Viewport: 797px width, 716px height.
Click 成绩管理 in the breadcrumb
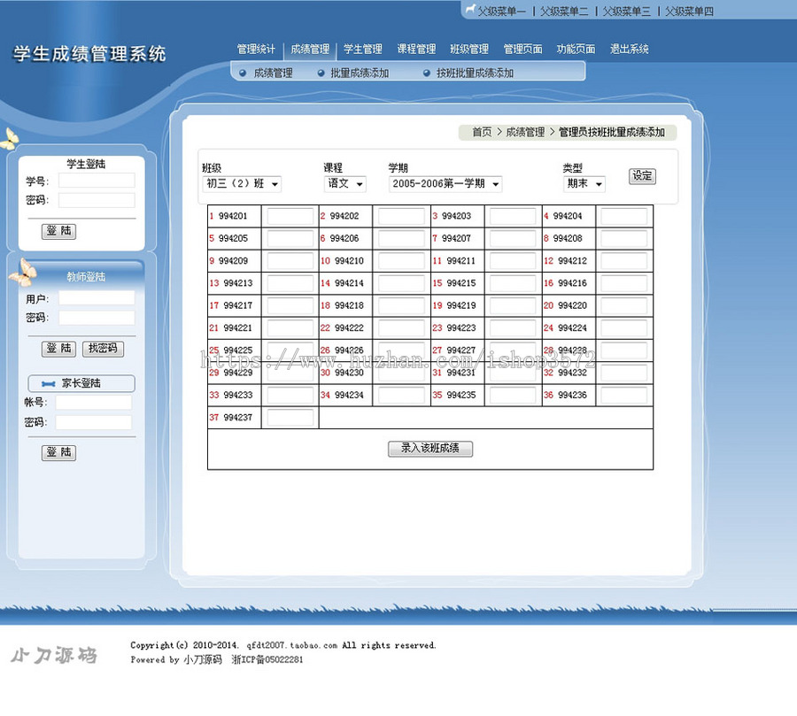(x=525, y=132)
